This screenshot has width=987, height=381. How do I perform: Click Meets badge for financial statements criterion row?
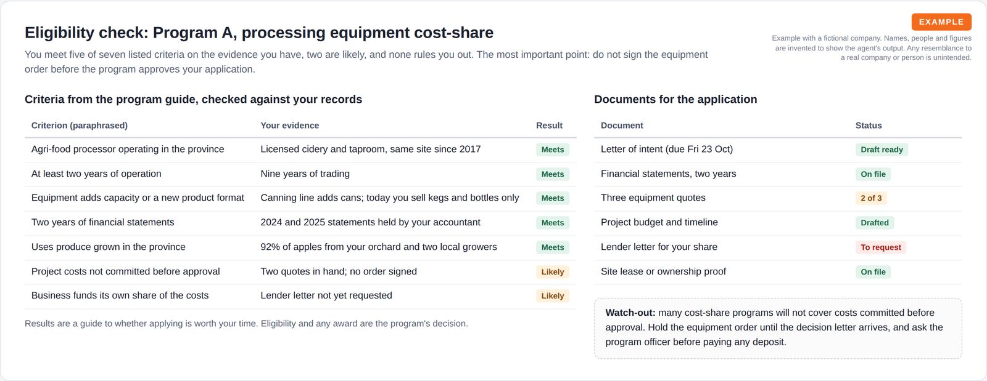point(553,223)
